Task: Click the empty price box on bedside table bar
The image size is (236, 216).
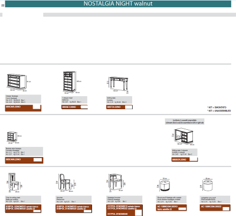Action: (x=38, y=160)
